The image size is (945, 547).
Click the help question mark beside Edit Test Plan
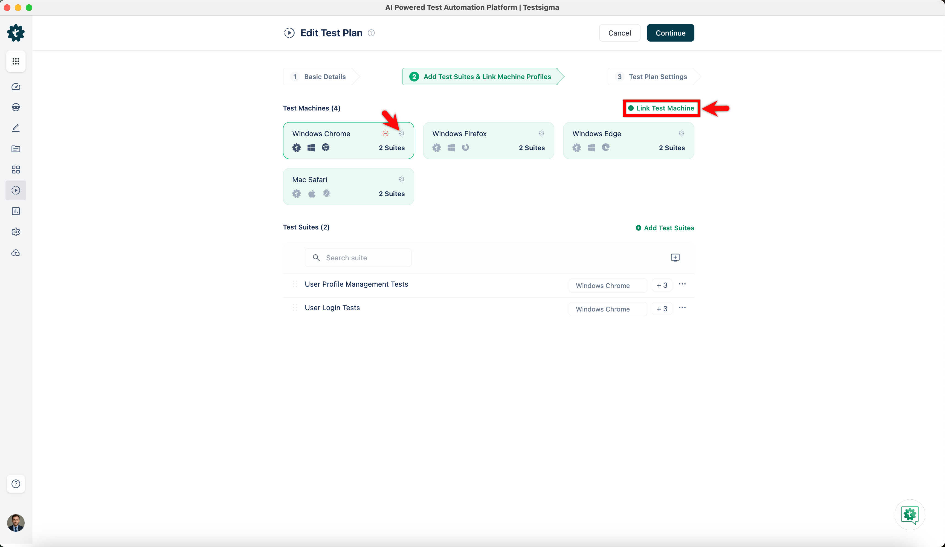coord(371,33)
